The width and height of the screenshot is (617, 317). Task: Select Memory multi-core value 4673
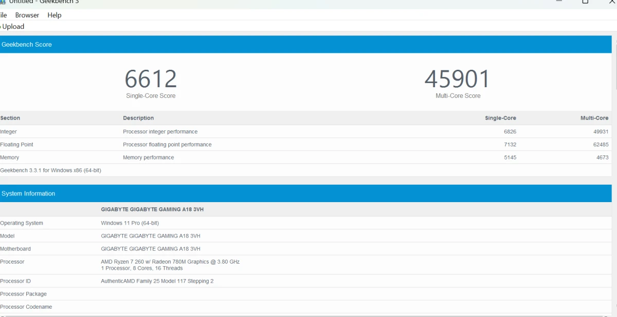point(602,157)
